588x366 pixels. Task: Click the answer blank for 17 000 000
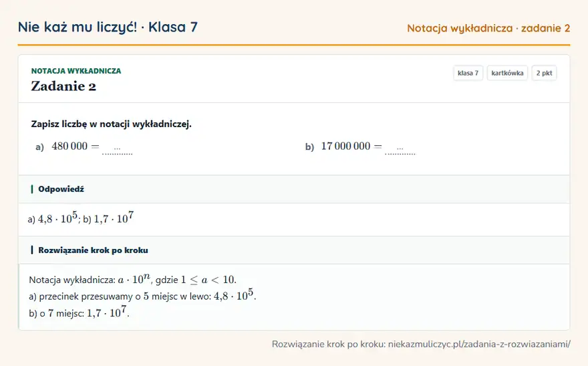(x=400, y=149)
